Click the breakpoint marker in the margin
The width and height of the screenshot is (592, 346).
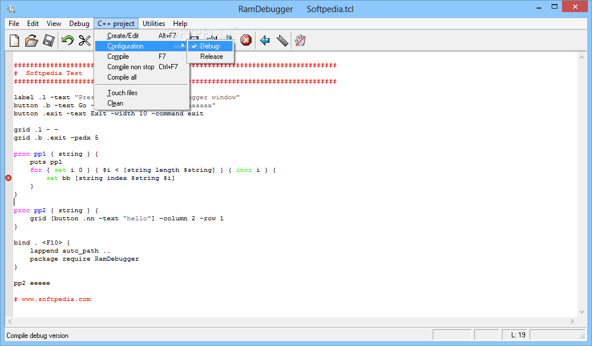(8, 178)
